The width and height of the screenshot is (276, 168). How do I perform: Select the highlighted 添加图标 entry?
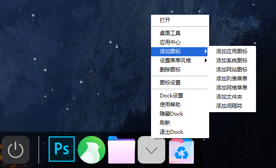[x=179, y=52]
